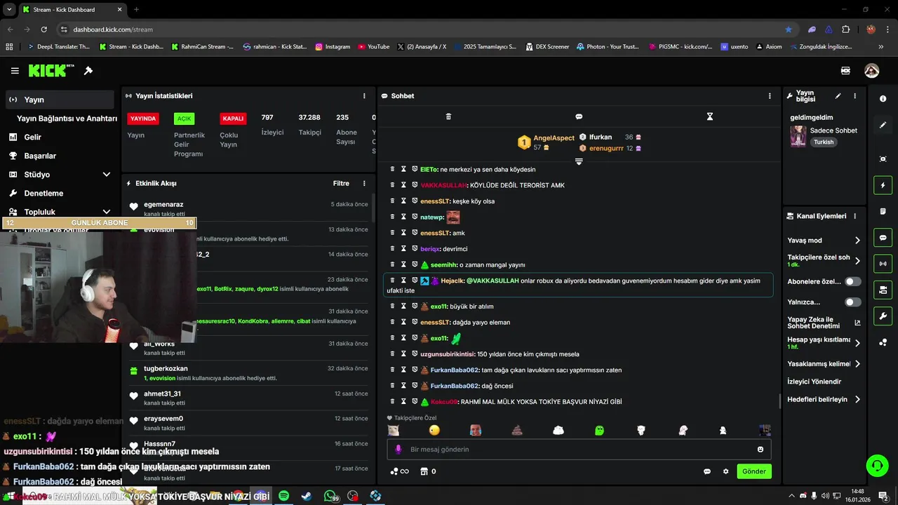The height and width of the screenshot is (505, 898).
Task: Click the shield icon next to beriqx
Action: (415, 248)
